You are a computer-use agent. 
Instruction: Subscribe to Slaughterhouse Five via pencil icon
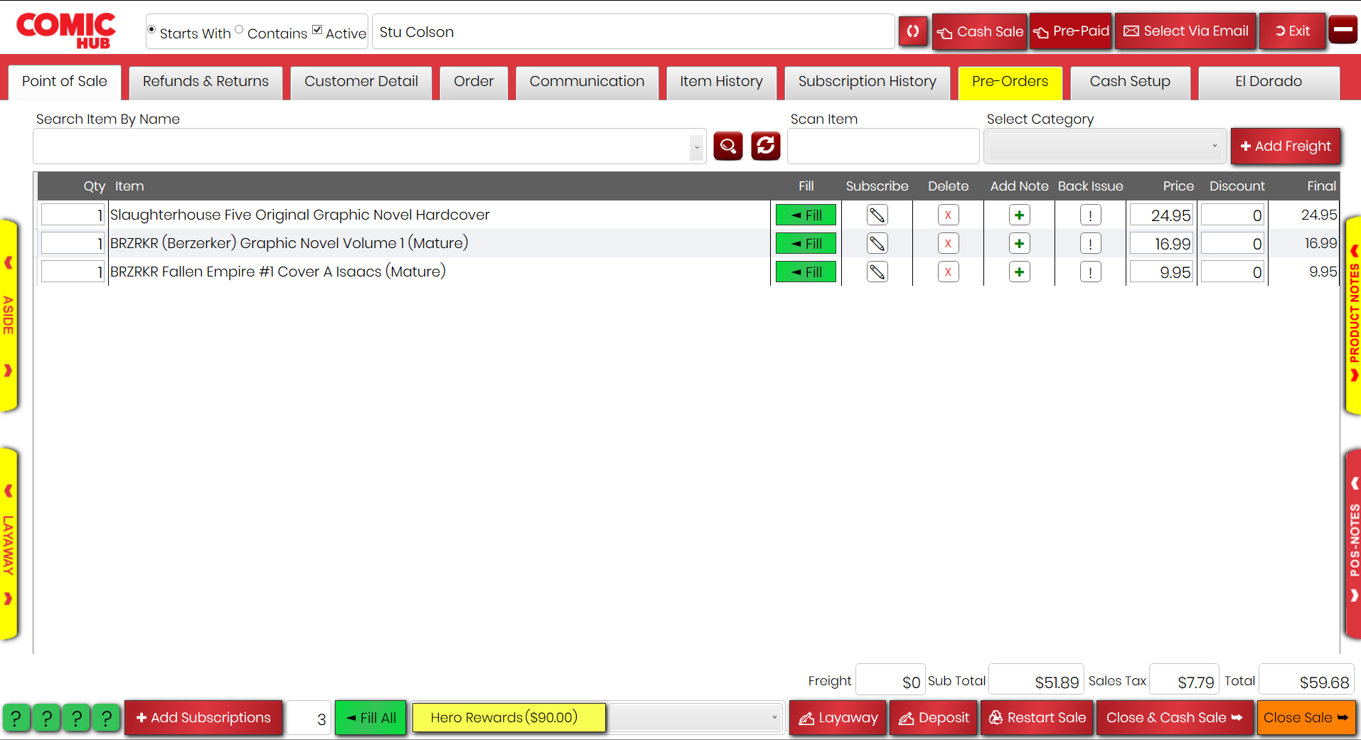click(x=877, y=215)
